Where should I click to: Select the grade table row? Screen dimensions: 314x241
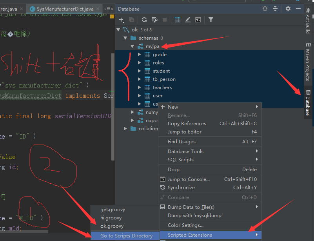coord(209,54)
